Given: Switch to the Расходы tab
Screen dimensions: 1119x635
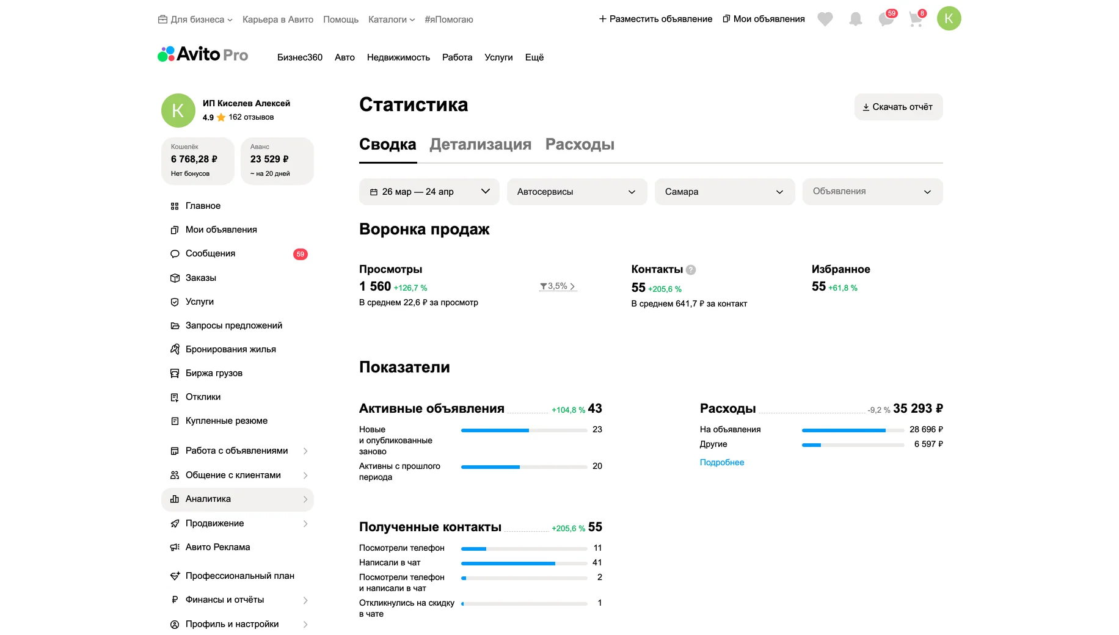Looking at the screenshot, I should click(x=580, y=145).
